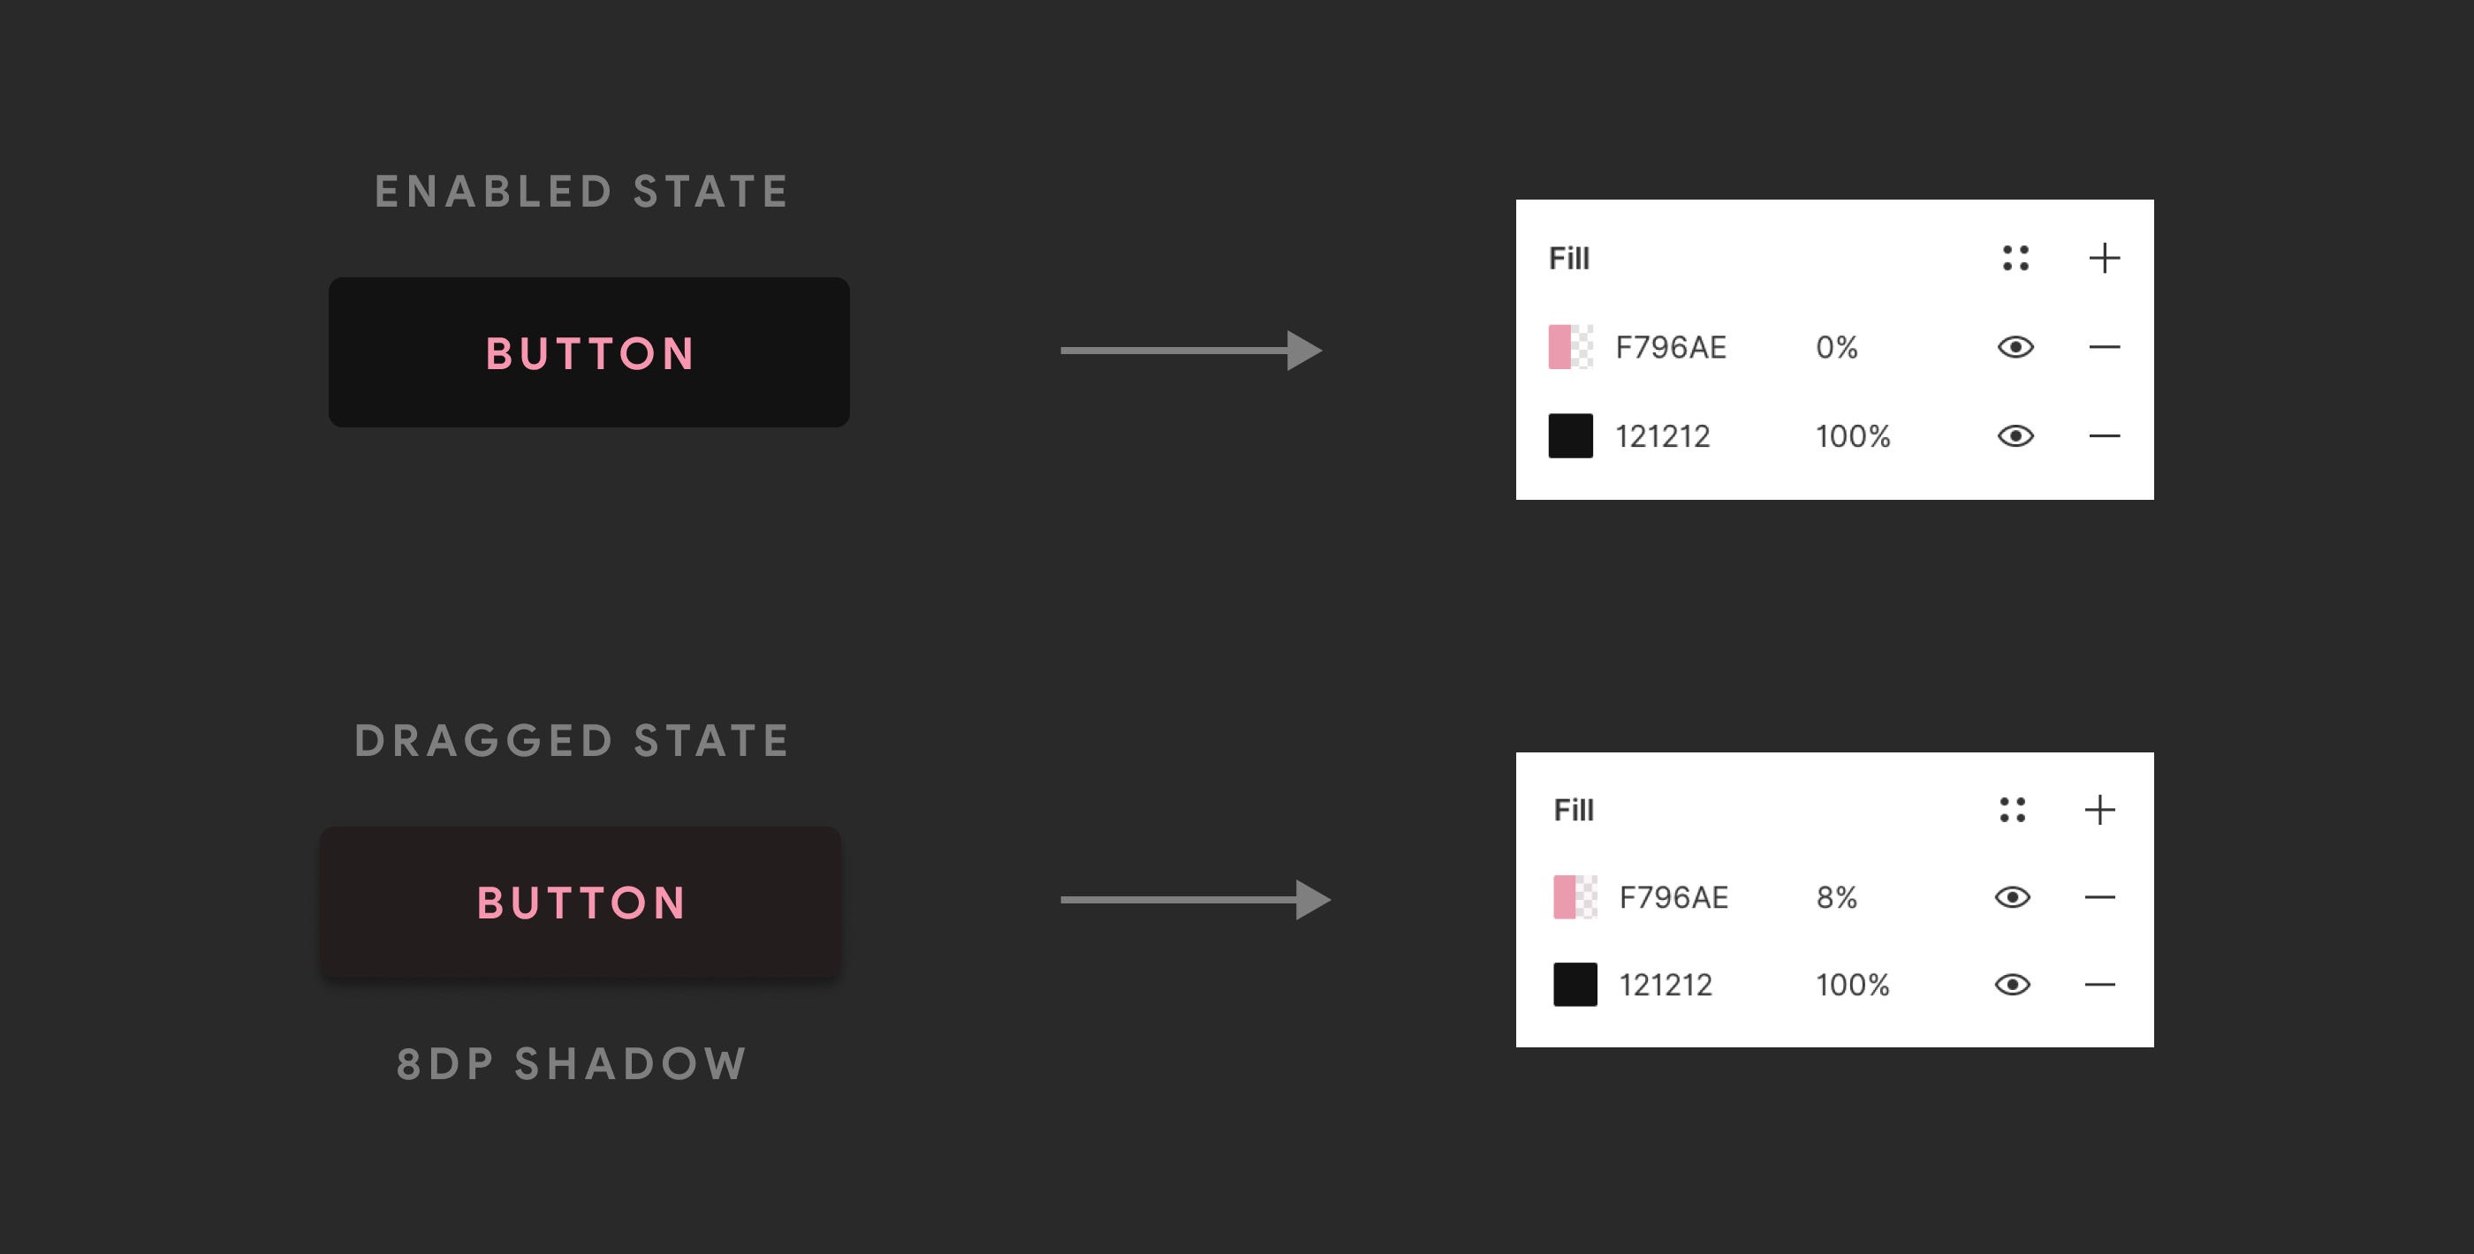
Task: Edit the 0% opacity value field
Action: click(x=1836, y=348)
